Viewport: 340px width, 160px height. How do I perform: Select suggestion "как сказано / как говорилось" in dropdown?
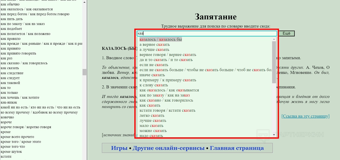coord(166,100)
